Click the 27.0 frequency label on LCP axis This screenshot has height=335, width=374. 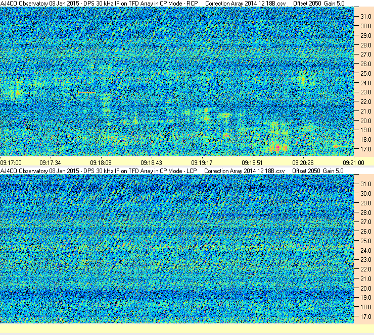coord(366,222)
